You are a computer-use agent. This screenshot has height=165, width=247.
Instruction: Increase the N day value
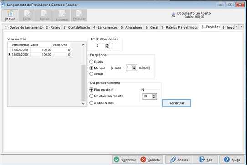154,96
